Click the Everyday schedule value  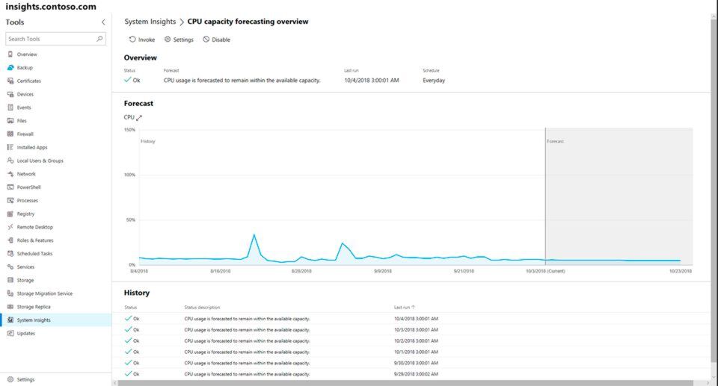click(x=434, y=81)
